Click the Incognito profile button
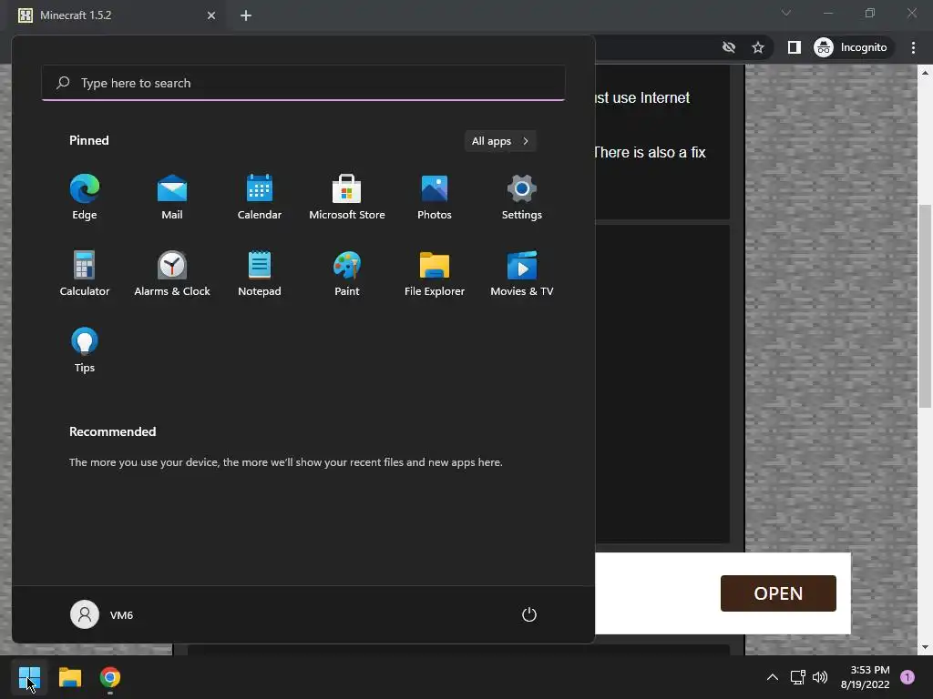This screenshot has width=933, height=699. (851, 47)
